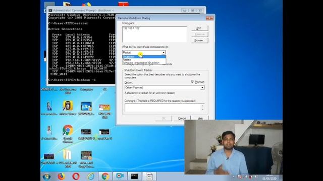Click the Command Prompt window system icon

(50, 10)
